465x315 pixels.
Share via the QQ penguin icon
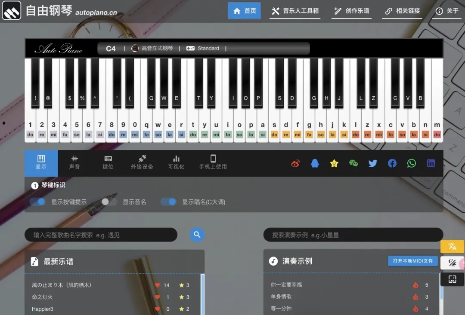click(x=315, y=163)
